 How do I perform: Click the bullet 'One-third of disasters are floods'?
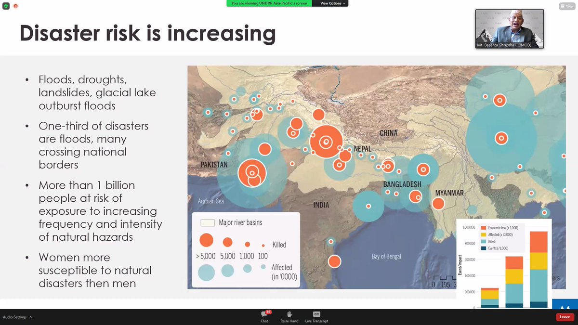tap(93, 145)
